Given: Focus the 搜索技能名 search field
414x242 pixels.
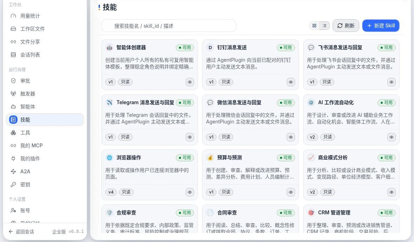Looking at the screenshot, I should (169, 26).
